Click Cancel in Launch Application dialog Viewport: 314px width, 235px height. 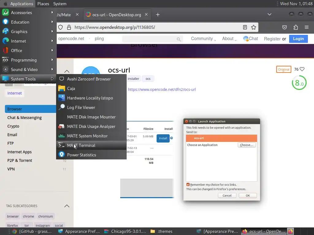(227, 196)
